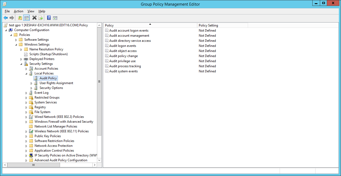Click the Wired Network (IEEE 802.3) icon
The image size is (341, 176).
click(31, 117)
